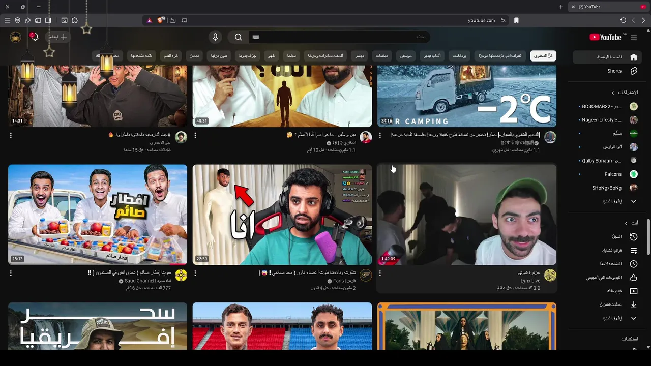The height and width of the screenshot is (366, 651).
Task: Click the Brave Rewards triangle icon
Action: coord(149,20)
